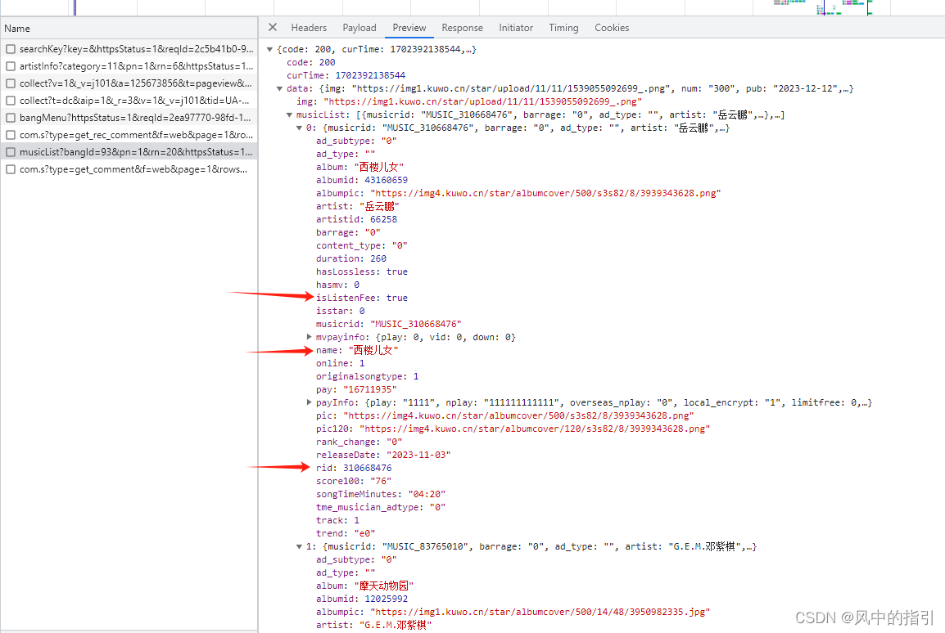This screenshot has height=633, width=945.
Task: Click the musicrid "MUSIC_310668476" property line
Action: click(x=389, y=325)
